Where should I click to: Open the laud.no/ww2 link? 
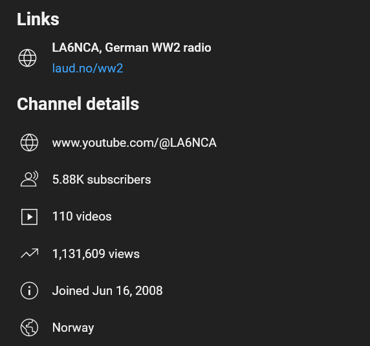pyautogui.click(x=87, y=68)
